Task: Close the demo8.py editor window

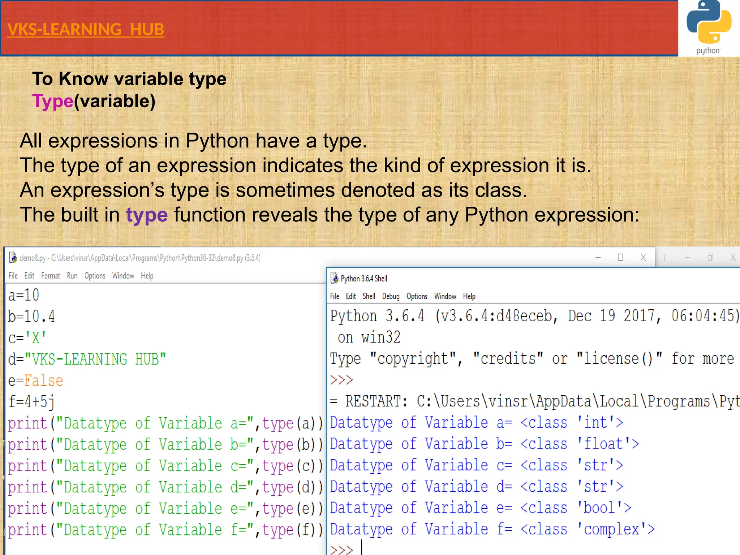Action: pyautogui.click(x=643, y=257)
